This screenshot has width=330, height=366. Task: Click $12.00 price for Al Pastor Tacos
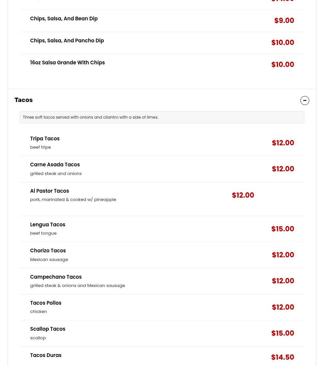(243, 195)
